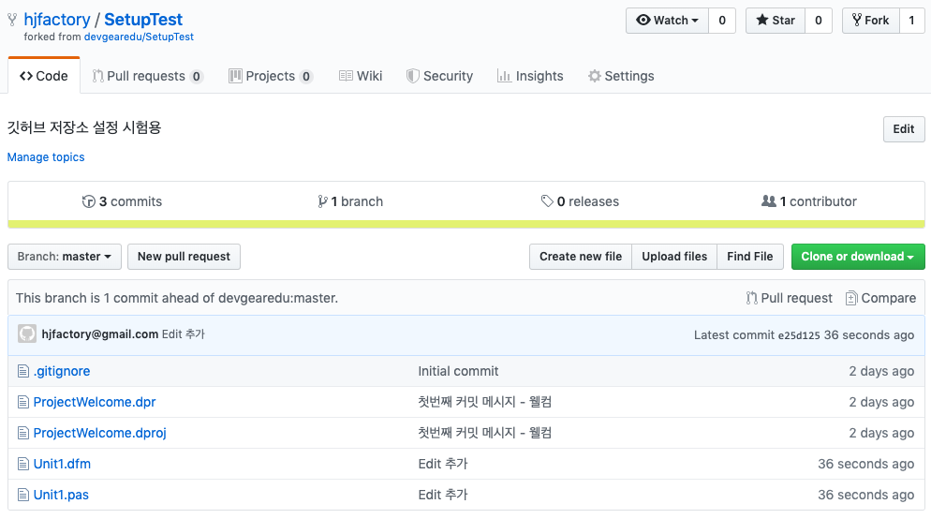Open ProjectWelcome.dpr file

click(95, 403)
